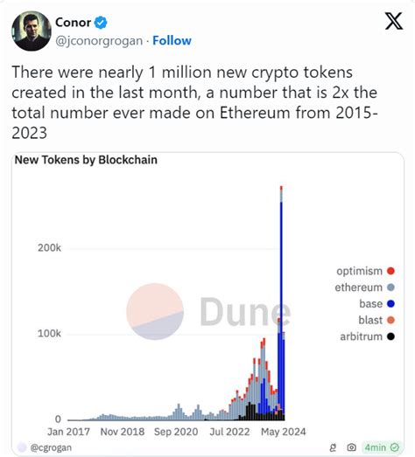Viewport: 415px width, 457px height.
Task: Open Conor's profile avatar
Action: pyautogui.click(x=32, y=31)
